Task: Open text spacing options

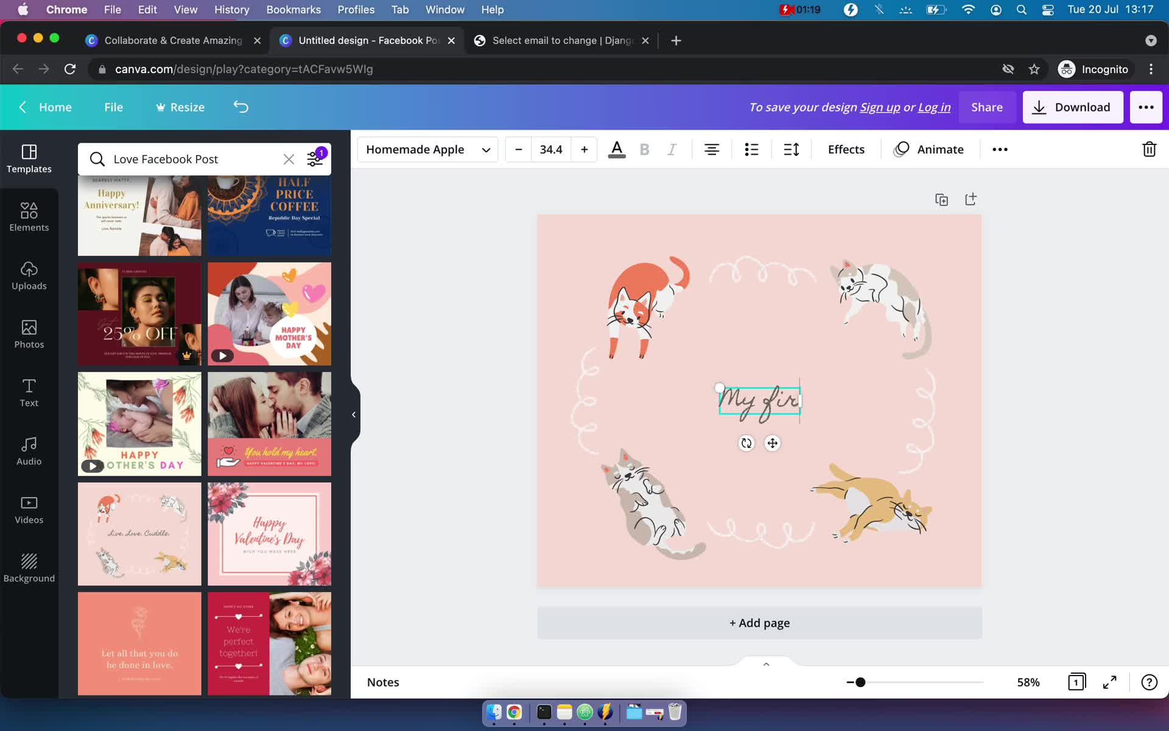Action: point(791,149)
